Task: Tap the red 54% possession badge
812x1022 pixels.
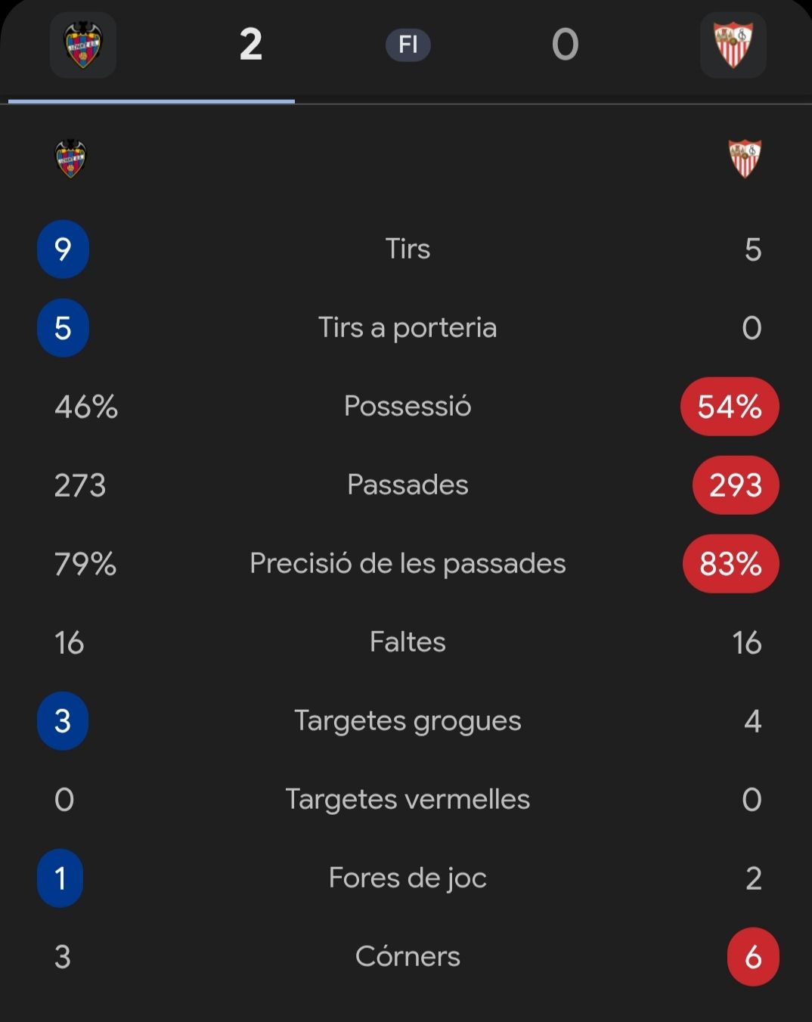Action: point(730,407)
